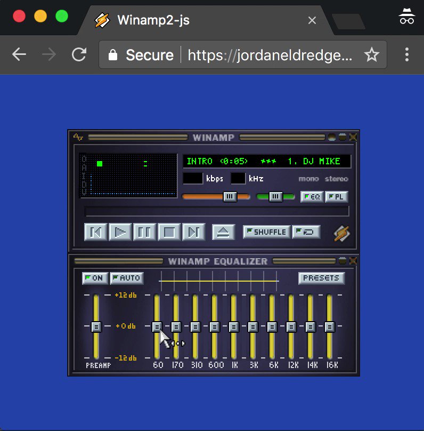Click the Winamp lightning logo about icon
This screenshot has height=431, width=424.
[341, 234]
